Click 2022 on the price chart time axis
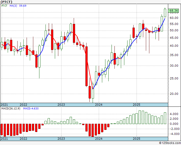 (x=23, y=105)
